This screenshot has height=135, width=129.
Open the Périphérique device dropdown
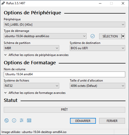coord(64,25)
